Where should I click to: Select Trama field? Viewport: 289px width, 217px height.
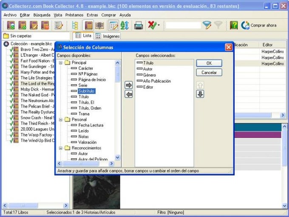pyautogui.click(x=84, y=114)
